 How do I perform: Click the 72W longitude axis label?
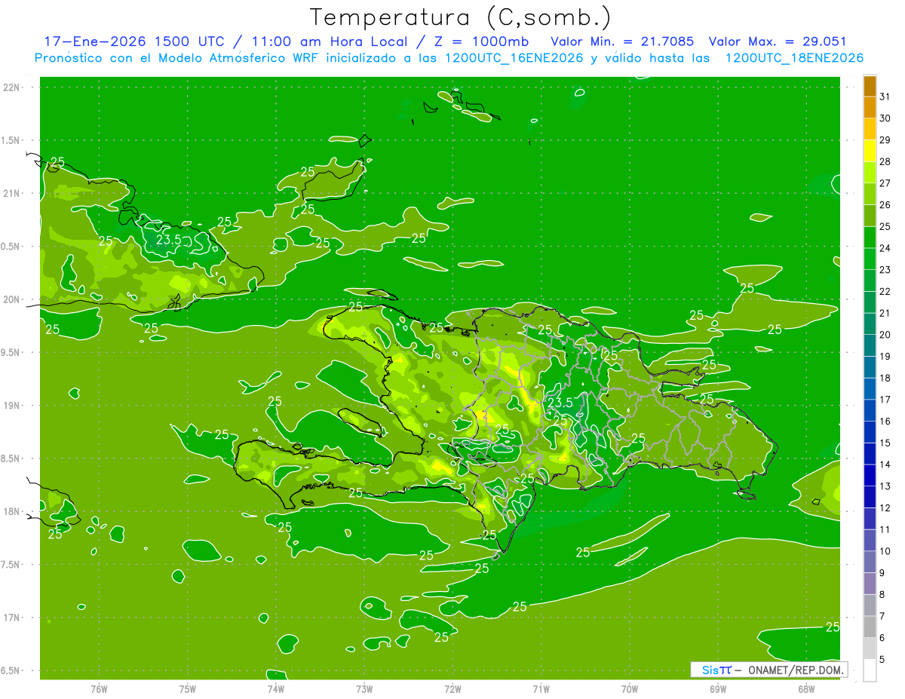point(452,688)
